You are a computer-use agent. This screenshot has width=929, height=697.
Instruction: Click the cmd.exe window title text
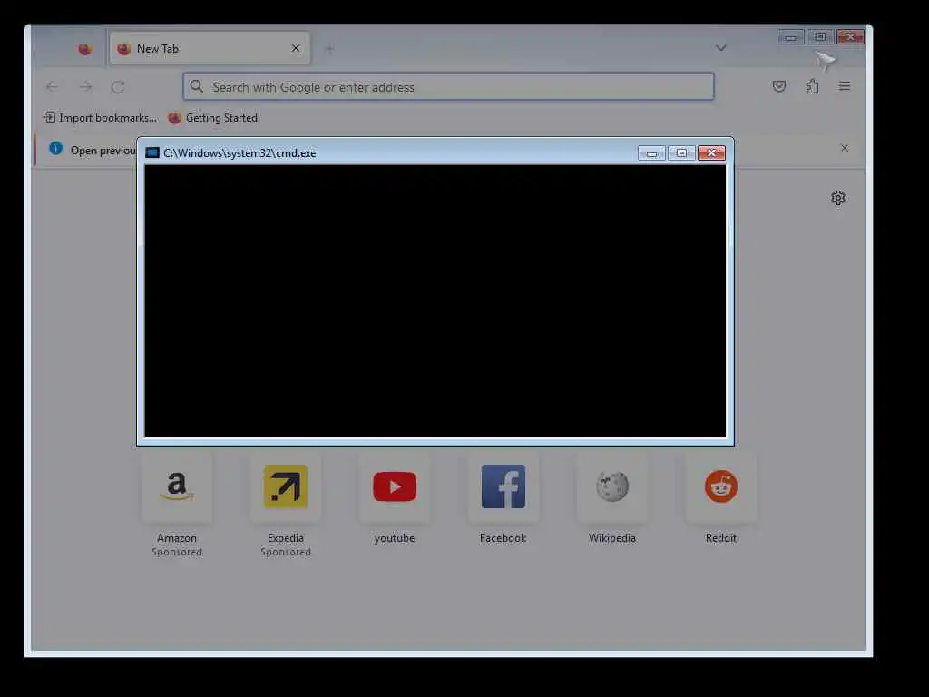coord(240,152)
